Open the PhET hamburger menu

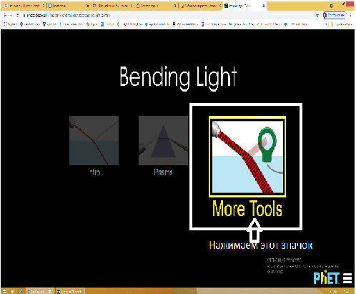(x=347, y=278)
